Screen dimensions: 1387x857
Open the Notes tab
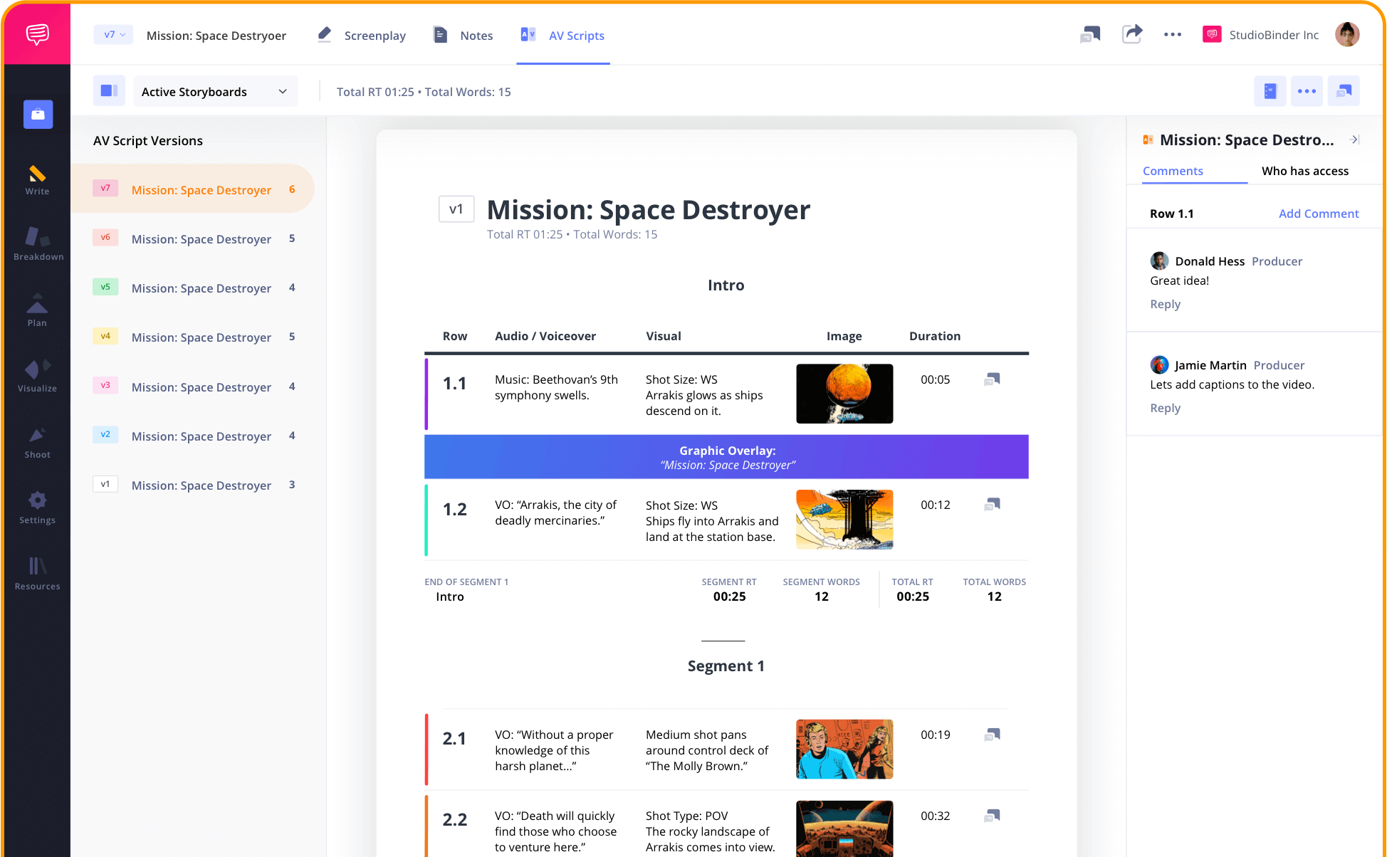pyautogui.click(x=476, y=35)
